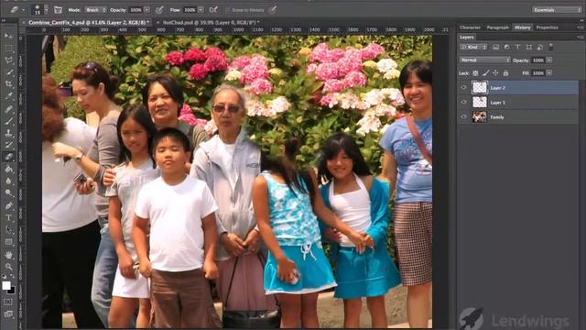Image resolution: width=586 pixels, height=330 pixels.
Task: Select the Crop tool
Action: (x=8, y=84)
